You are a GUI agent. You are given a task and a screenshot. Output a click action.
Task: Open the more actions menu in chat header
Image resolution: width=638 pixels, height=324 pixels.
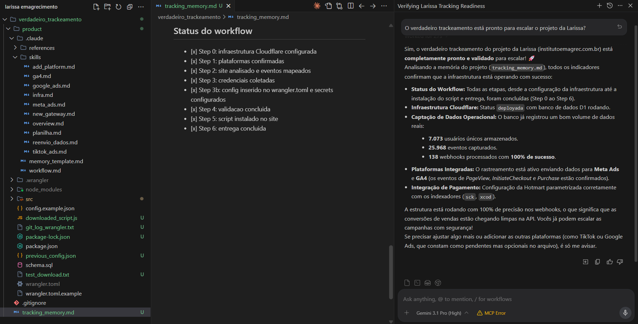click(x=620, y=5)
